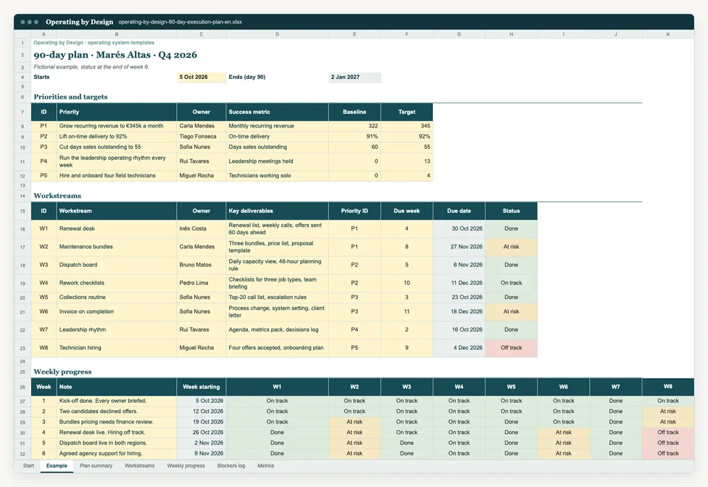Click the 'Operating by Design' app title
This screenshot has height=487, width=708.
coord(80,22)
